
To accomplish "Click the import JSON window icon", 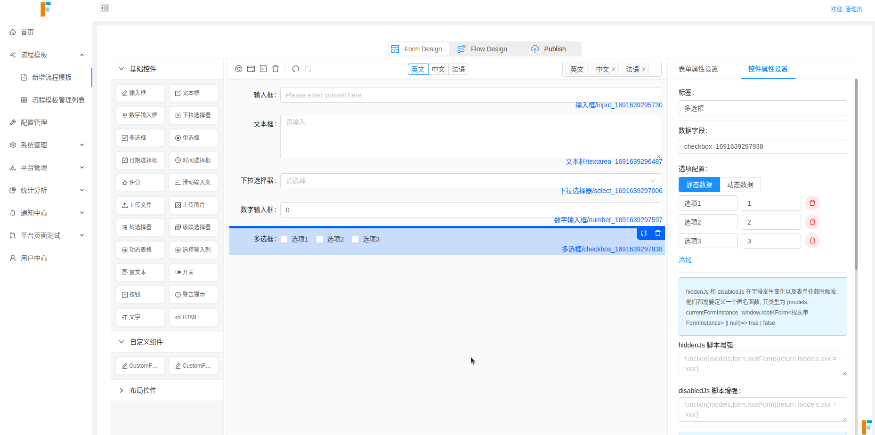I will coord(251,69).
